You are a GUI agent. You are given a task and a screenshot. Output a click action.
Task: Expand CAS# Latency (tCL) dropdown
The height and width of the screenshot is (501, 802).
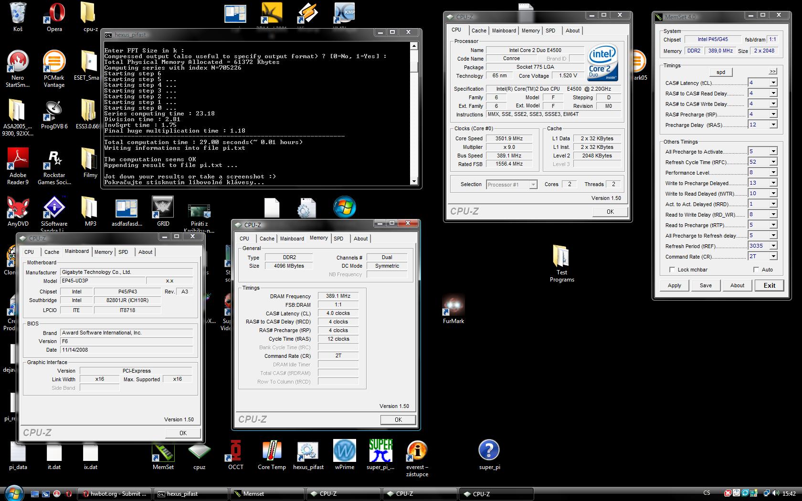(x=773, y=83)
